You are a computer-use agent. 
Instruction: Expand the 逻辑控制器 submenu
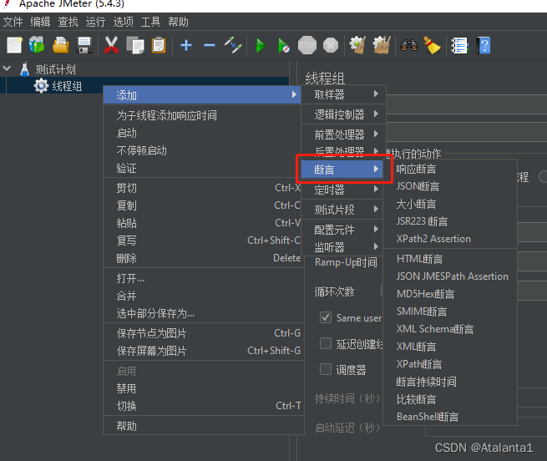[x=343, y=114]
